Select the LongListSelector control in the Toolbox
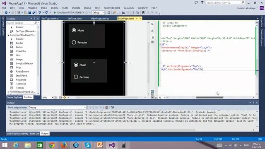The width and height of the screenshot is (265, 149). pyautogui.click(x=24, y=63)
